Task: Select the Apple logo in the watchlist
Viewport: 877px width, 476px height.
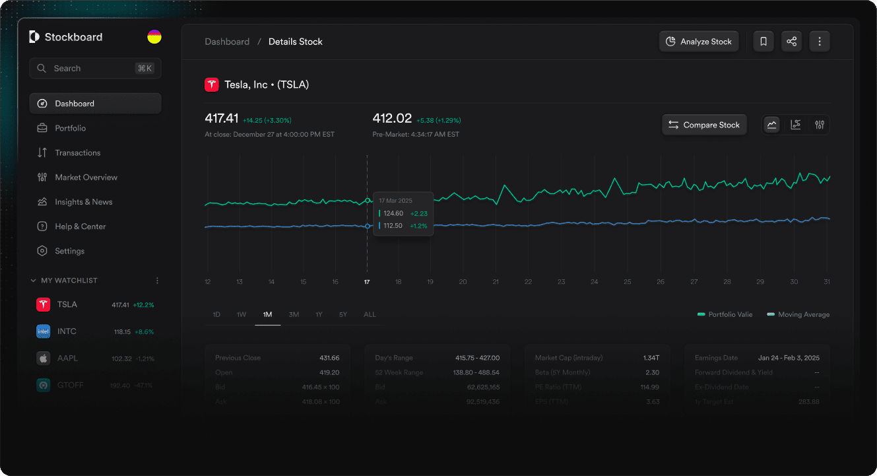Action: coord(44,358)
